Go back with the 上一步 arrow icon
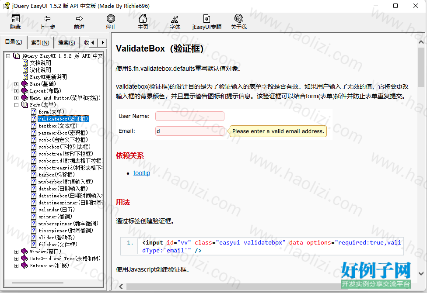The image size is (427, 293). (x=47, y=18)
